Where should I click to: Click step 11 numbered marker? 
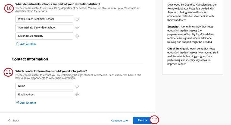click(9, 72)
